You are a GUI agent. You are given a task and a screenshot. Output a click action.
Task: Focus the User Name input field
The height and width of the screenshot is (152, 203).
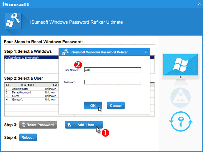(112, 70)
